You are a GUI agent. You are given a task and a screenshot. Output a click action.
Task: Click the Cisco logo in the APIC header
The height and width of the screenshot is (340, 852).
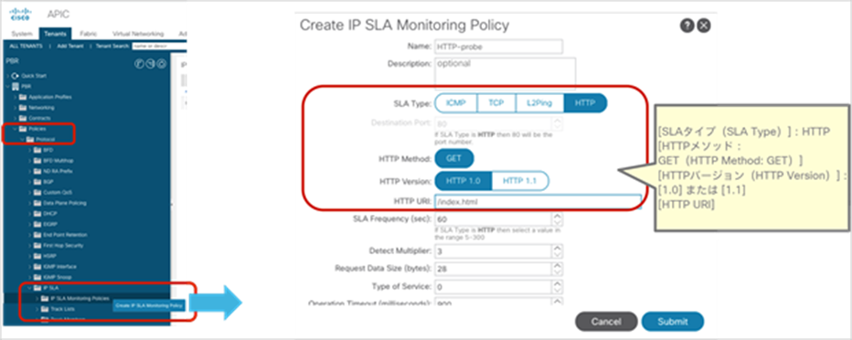tap(21, 14)
